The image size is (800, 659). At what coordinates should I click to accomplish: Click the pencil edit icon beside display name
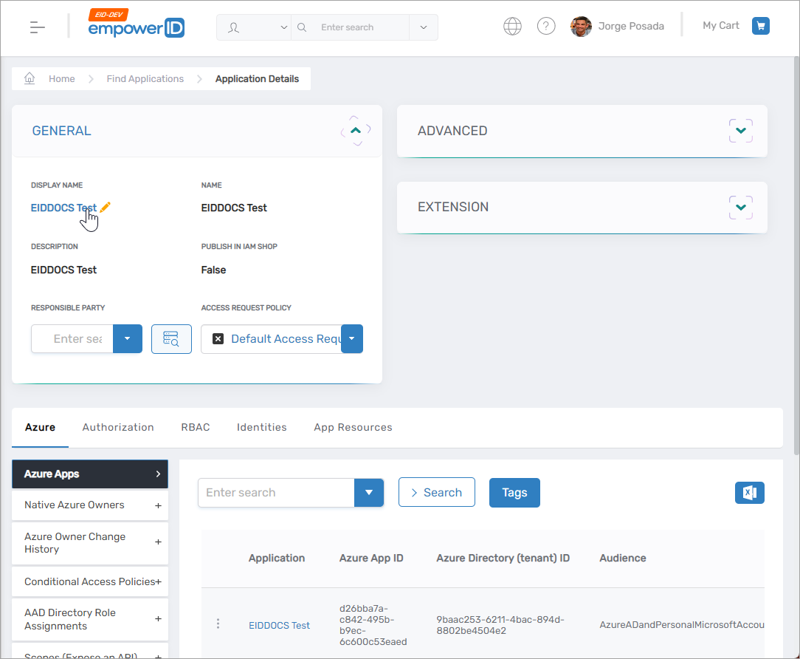(x=105, y=208)
